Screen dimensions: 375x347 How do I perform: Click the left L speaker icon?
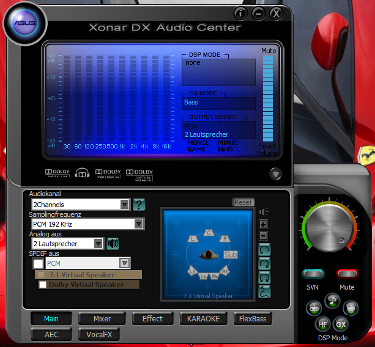coord(193,239)
